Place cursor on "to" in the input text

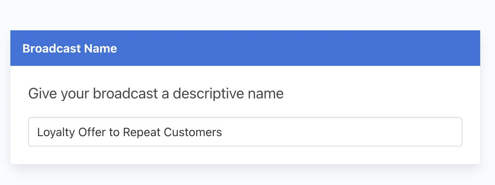coord(114,132)
